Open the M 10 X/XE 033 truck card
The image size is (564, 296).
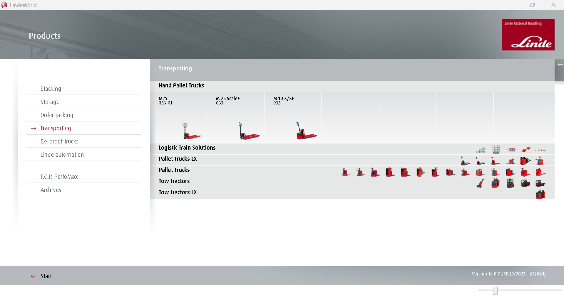point(293,118)
